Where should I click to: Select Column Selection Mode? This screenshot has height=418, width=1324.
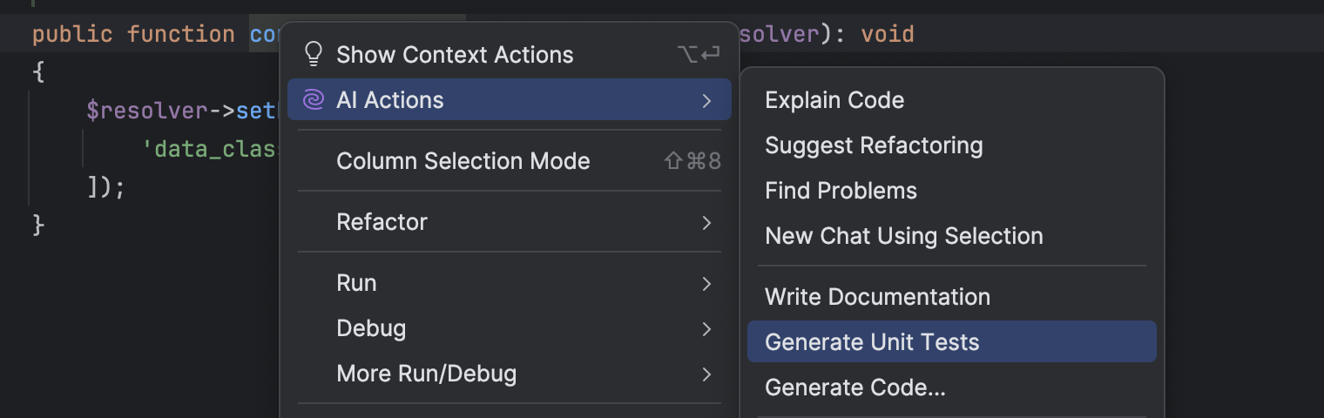[463, 161]
